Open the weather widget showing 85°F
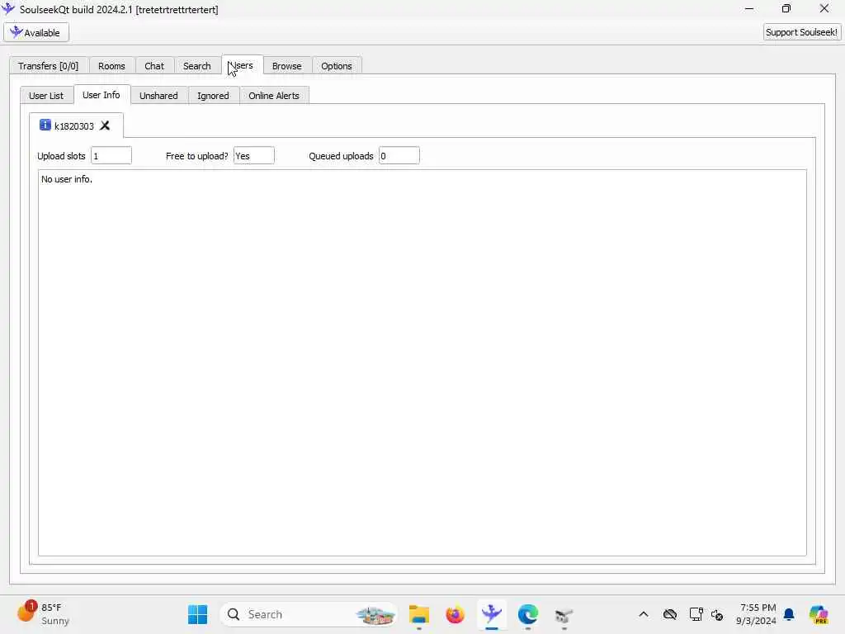This screenshot has width=845, height=634. (43, 613)
